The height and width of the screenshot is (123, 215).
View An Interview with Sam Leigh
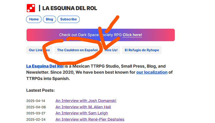[x=82, y=113]
